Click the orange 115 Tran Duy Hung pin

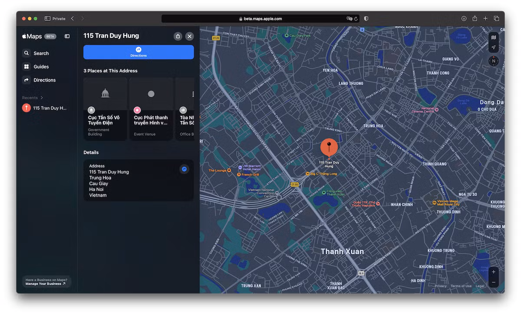tap(329, 148)
